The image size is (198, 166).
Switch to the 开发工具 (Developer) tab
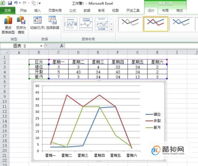(x=133, y=11)
